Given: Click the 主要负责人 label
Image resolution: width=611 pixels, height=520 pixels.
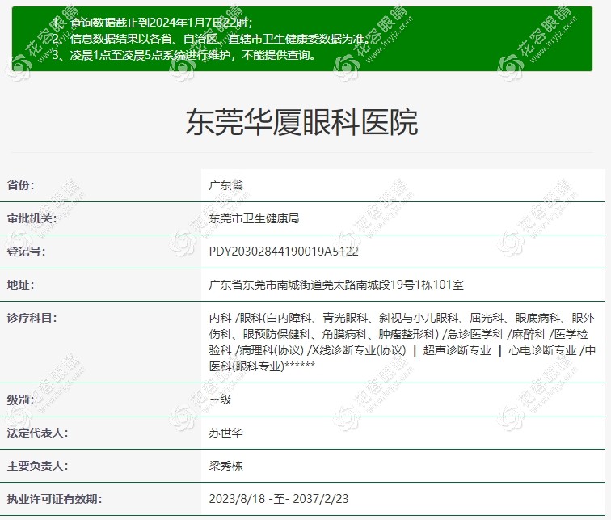Looking at the screenshot, I should (x=37, y=466).
